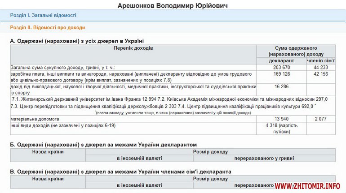Click Назва країни header in section Б

48,152
